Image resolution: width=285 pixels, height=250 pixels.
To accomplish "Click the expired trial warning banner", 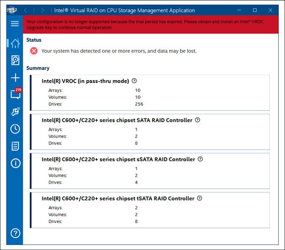I will [x=151, y=24].
